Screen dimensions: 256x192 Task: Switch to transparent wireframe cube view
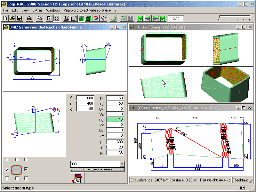(67, 18)
